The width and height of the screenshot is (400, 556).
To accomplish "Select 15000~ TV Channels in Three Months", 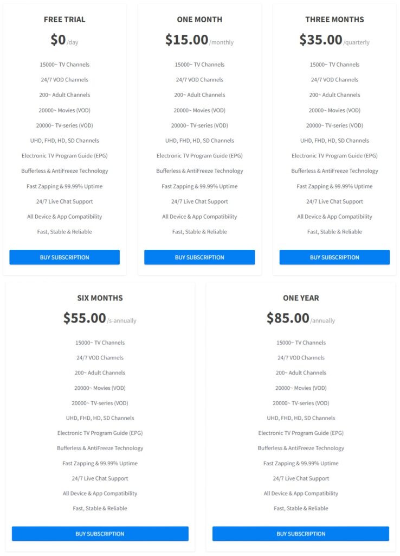I will tap(334, 65).
